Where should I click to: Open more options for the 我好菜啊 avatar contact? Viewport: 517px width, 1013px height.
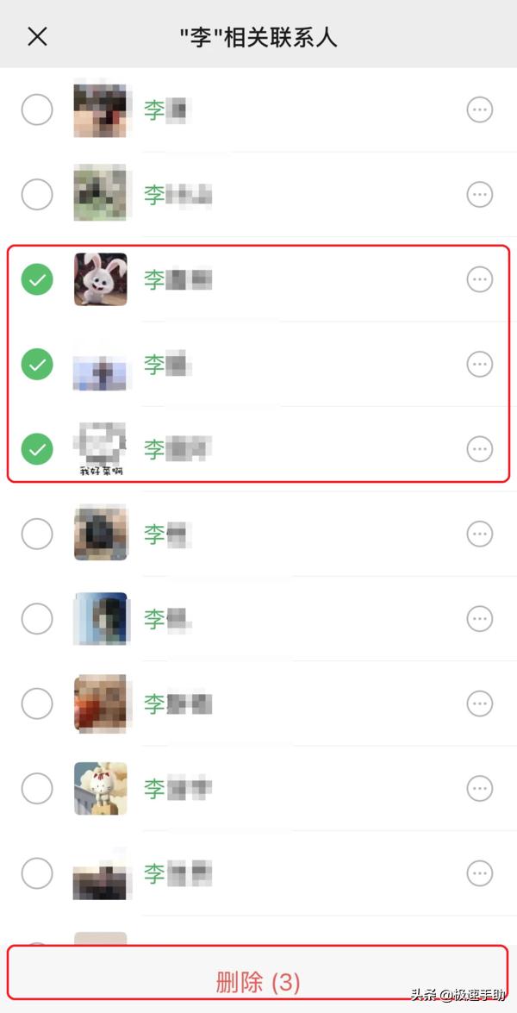point(480,449)
